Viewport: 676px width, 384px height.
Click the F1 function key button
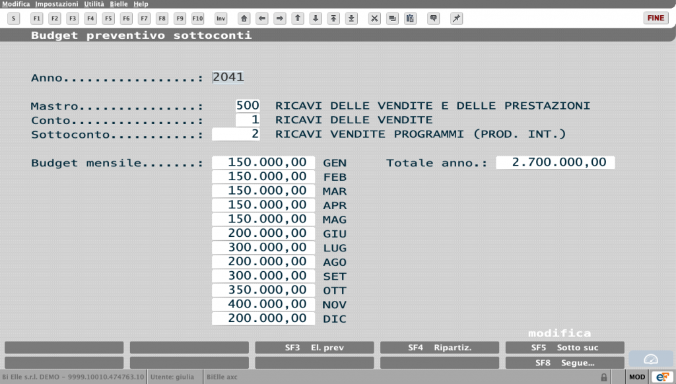click(37, 18)
